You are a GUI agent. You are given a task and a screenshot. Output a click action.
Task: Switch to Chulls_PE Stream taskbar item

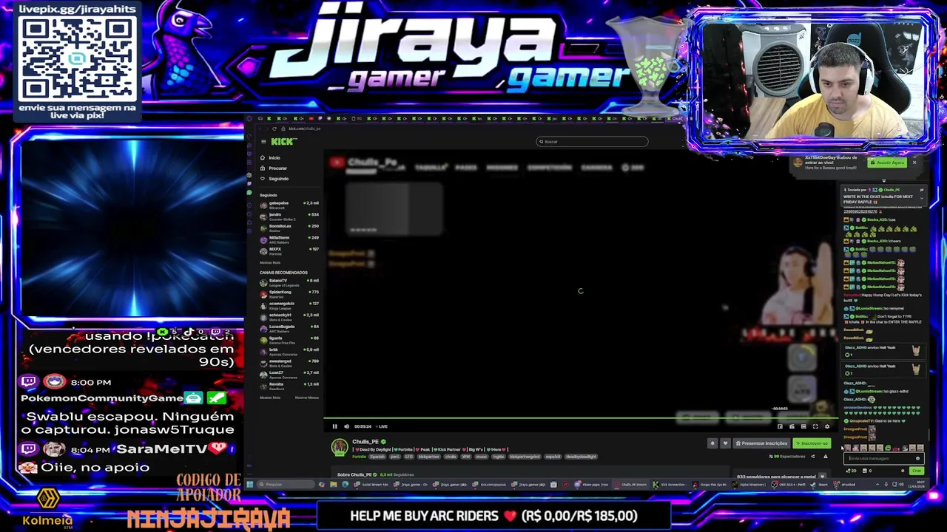[631, 484]
